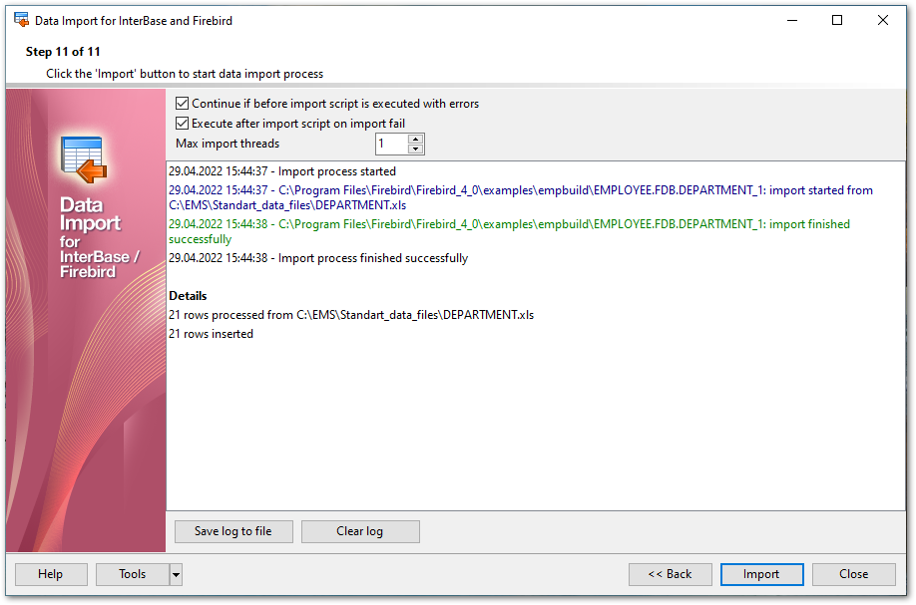Focus the Max import threads input field
The width and height of the screenshot is (916, 605).
click(x=391, y=145)
